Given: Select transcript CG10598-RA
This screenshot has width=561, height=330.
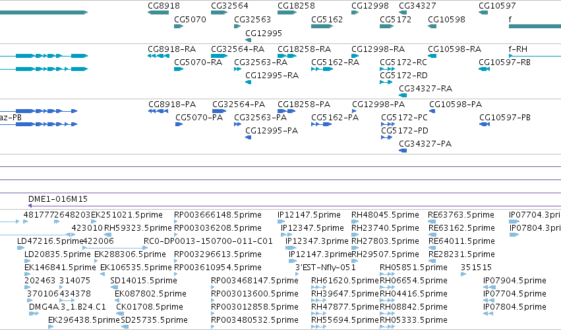Looking at the screenshot, I should coord(454,49).
